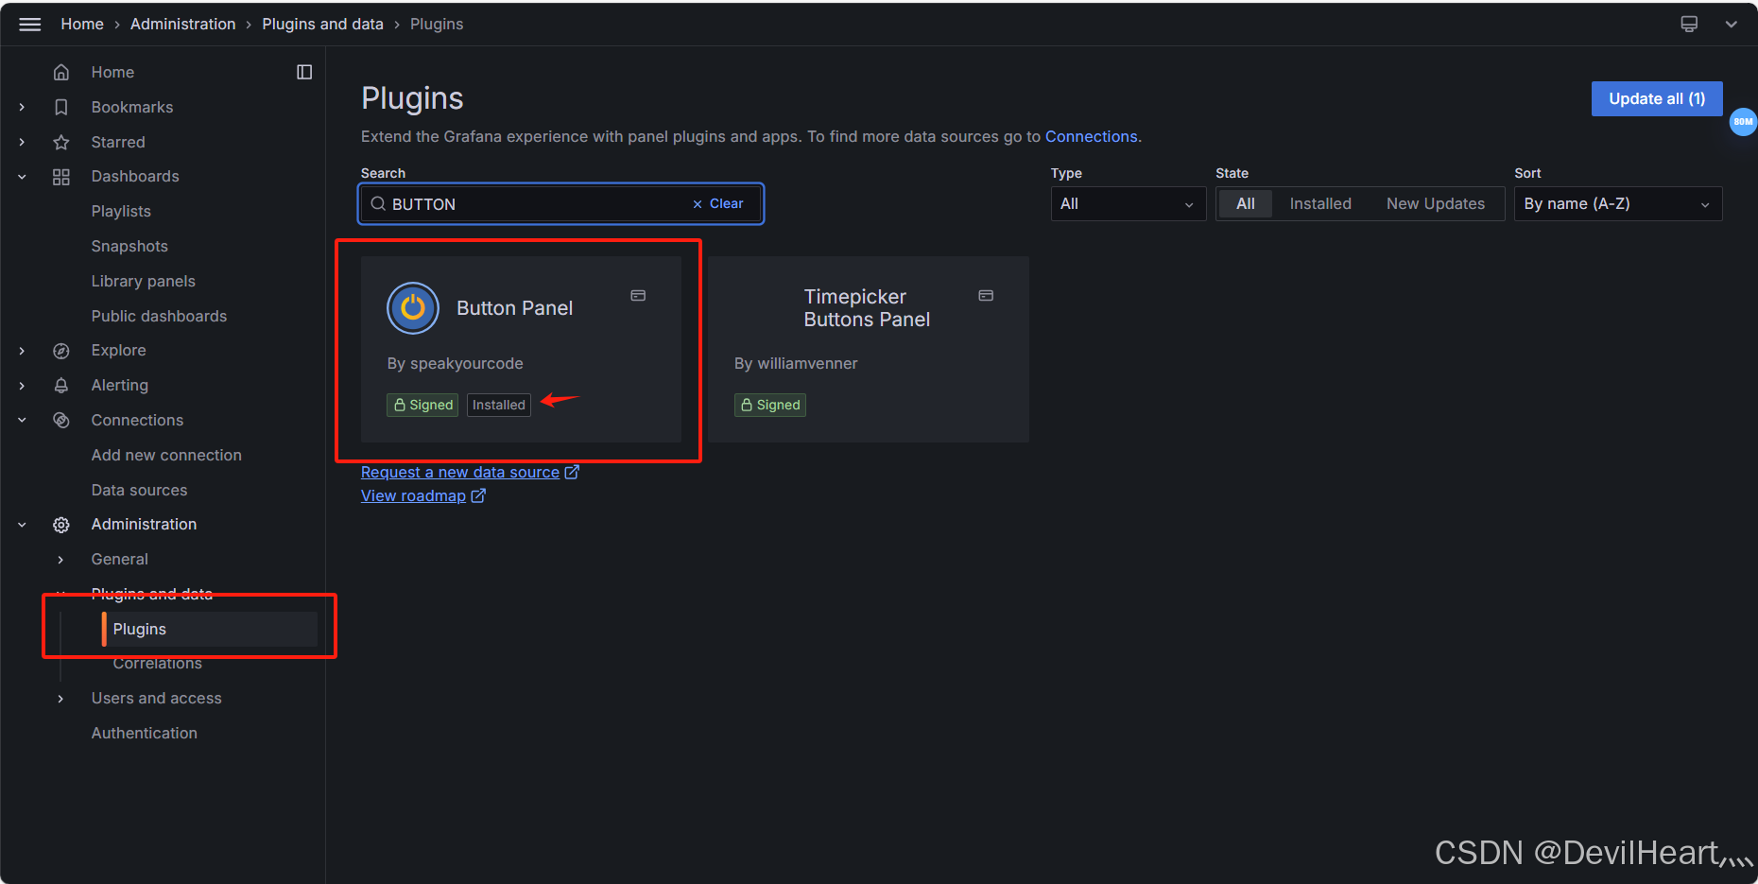The image size is (1758, 884).
Task: Expand the top-right chevron dropdown
Action: (x=1732, y=25)
